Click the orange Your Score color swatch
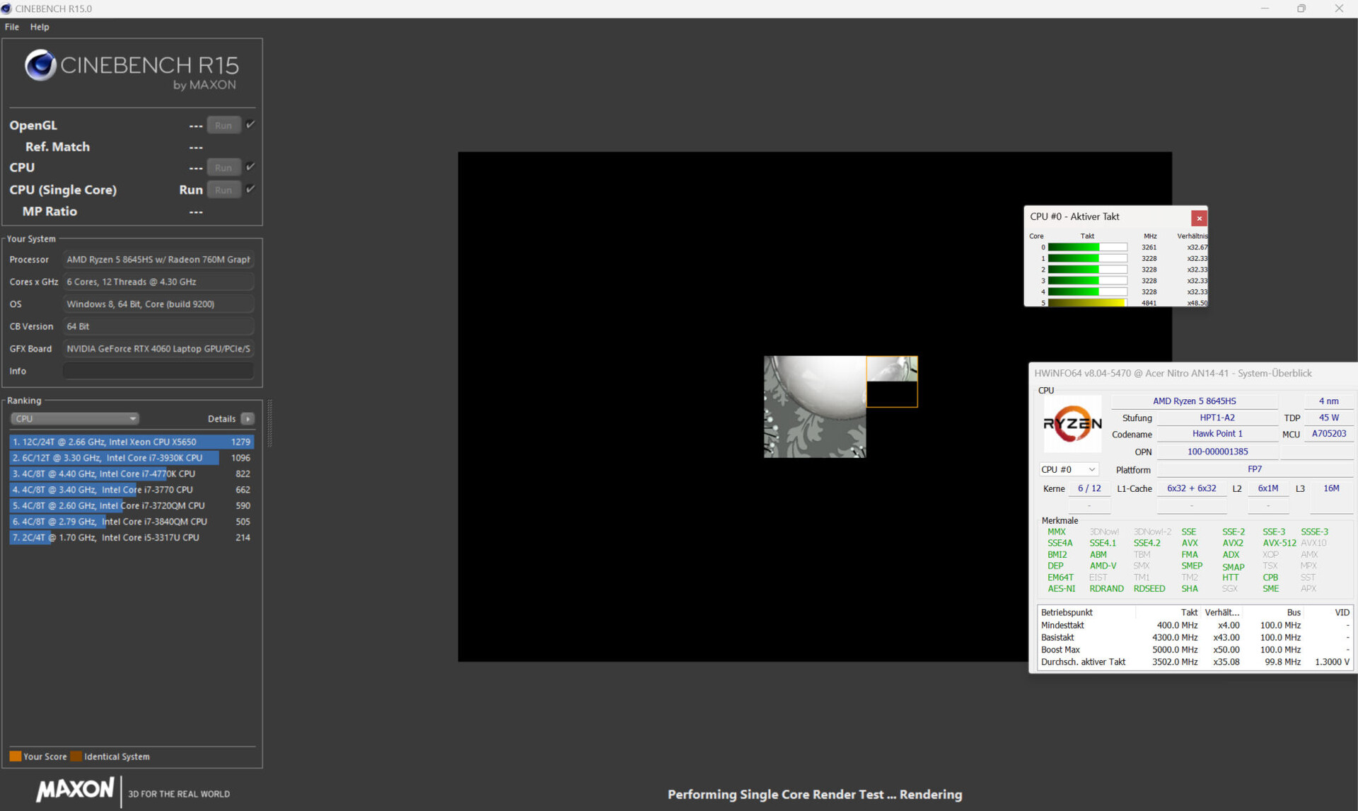The image size is (1358, 811). tap(16, 757)
